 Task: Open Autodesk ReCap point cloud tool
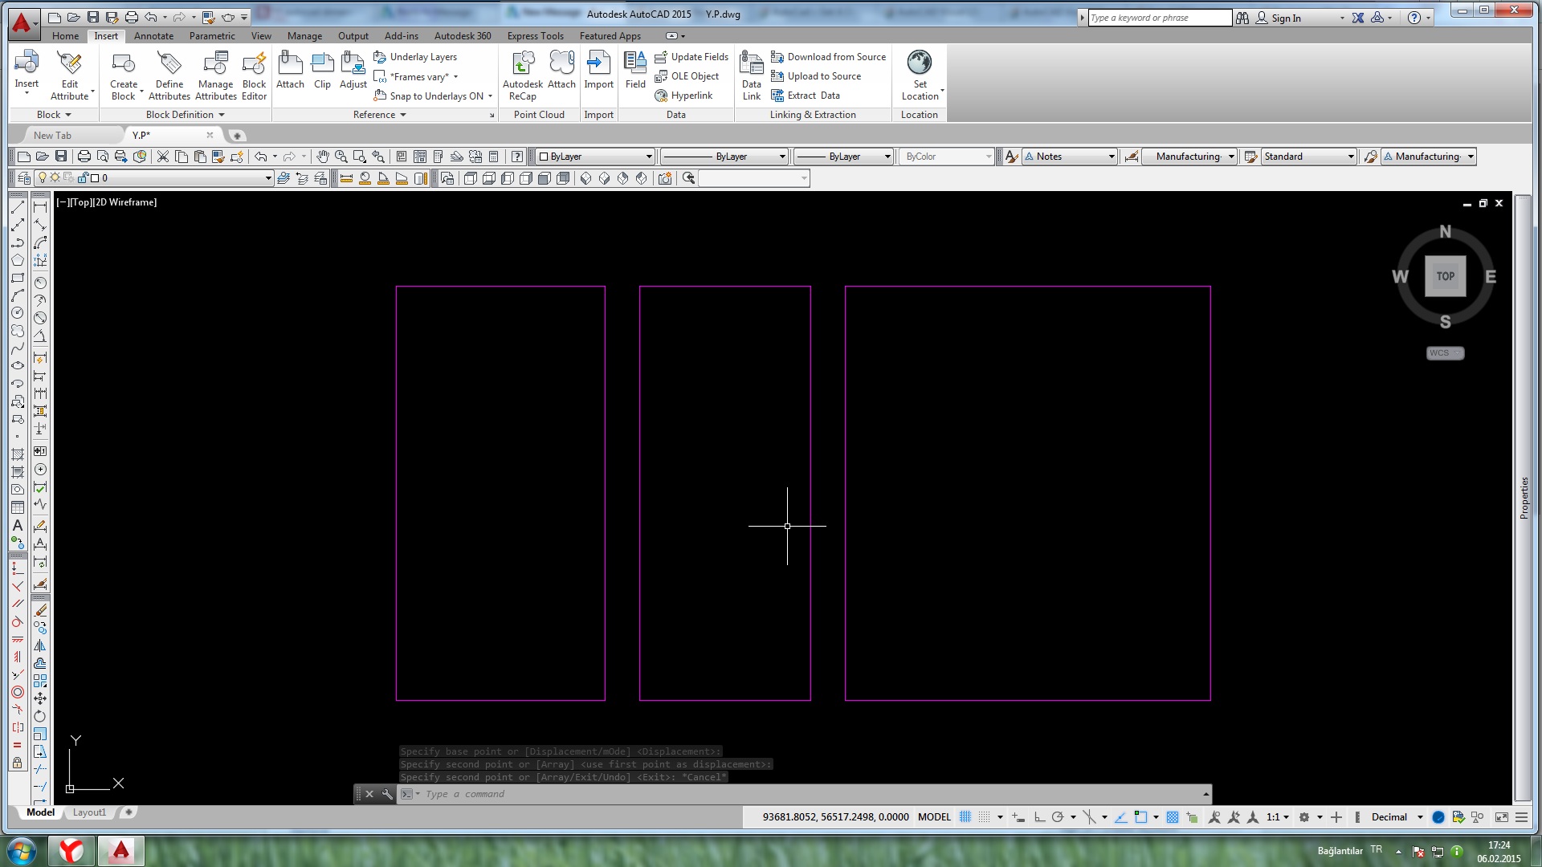tap(523, 76)
